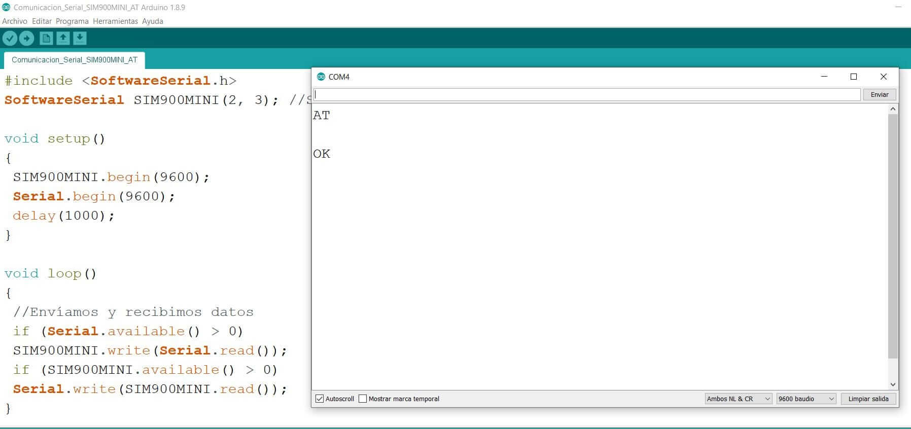
Task: Expand the Ambos NL & CR dropdown
Action: (738, 399)
